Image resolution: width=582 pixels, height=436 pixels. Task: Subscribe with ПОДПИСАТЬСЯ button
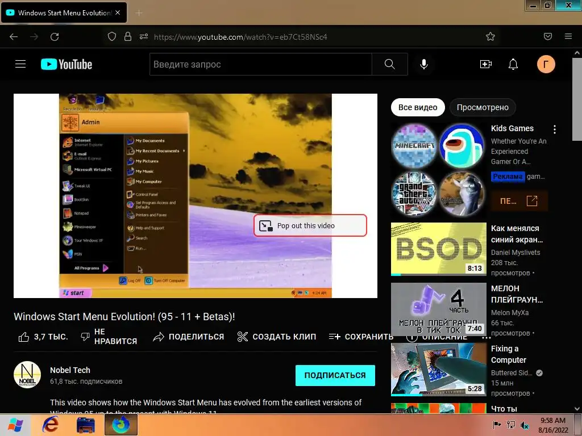click(335, 375)
